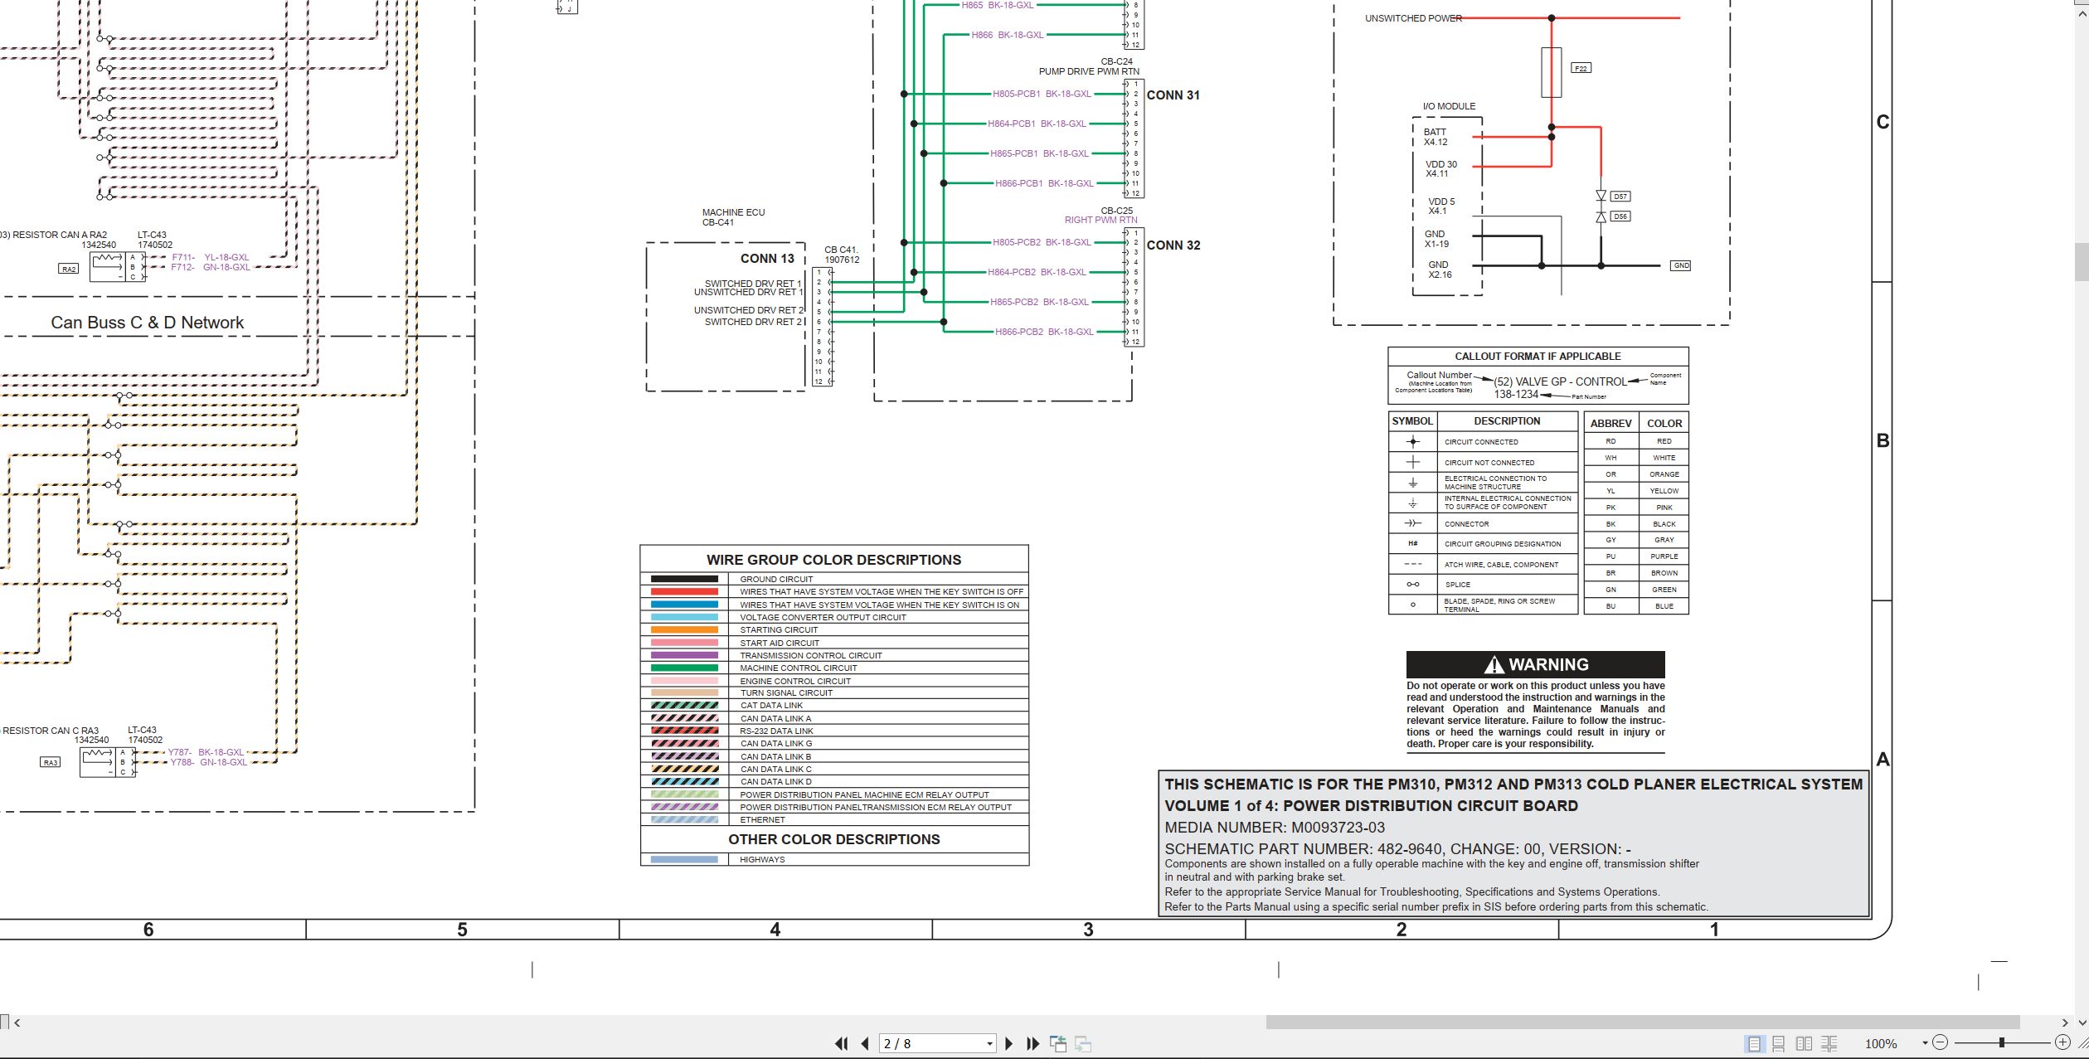The image size is (2089, 1059).
Task: Click the PUMP DRIVE PWM RTN label
Action: 1089,71
